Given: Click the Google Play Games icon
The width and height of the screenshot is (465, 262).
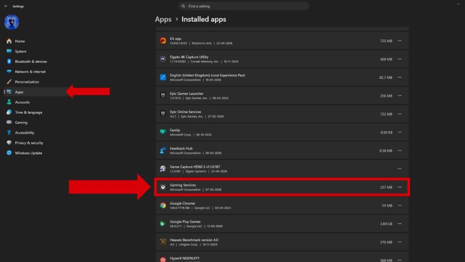Looking at the screenshot, I should tap(163, 224).
